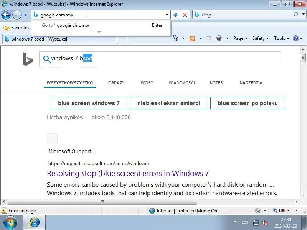Click the Internet Explorer taskbar icon
The width and height of the screenshot is (307, 230).
point(35,223)
